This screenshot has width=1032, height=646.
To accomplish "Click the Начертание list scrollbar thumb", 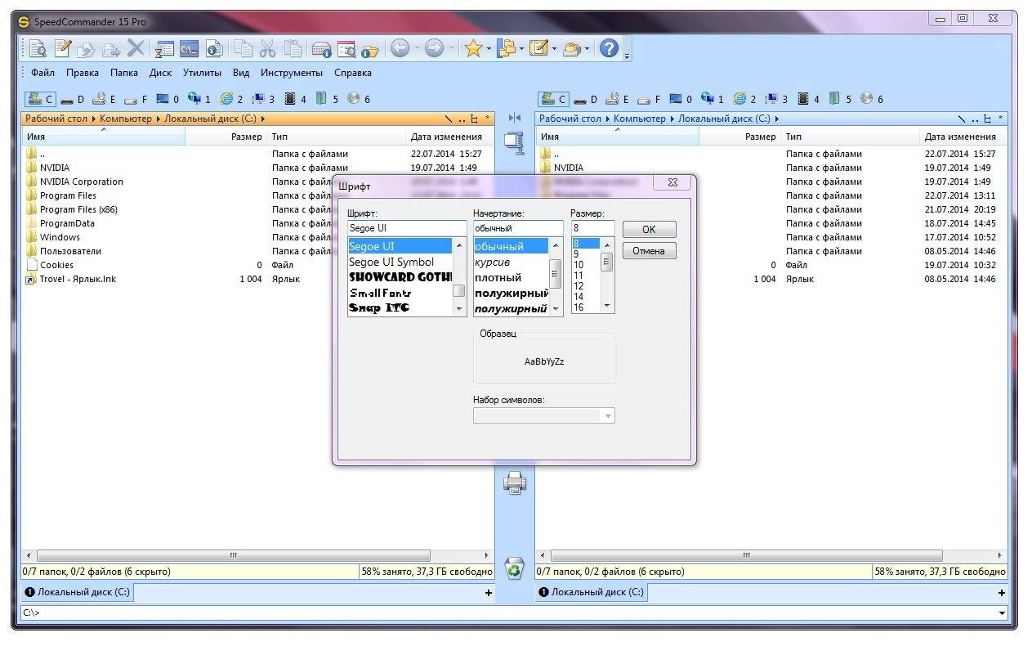I will (556, 273).
